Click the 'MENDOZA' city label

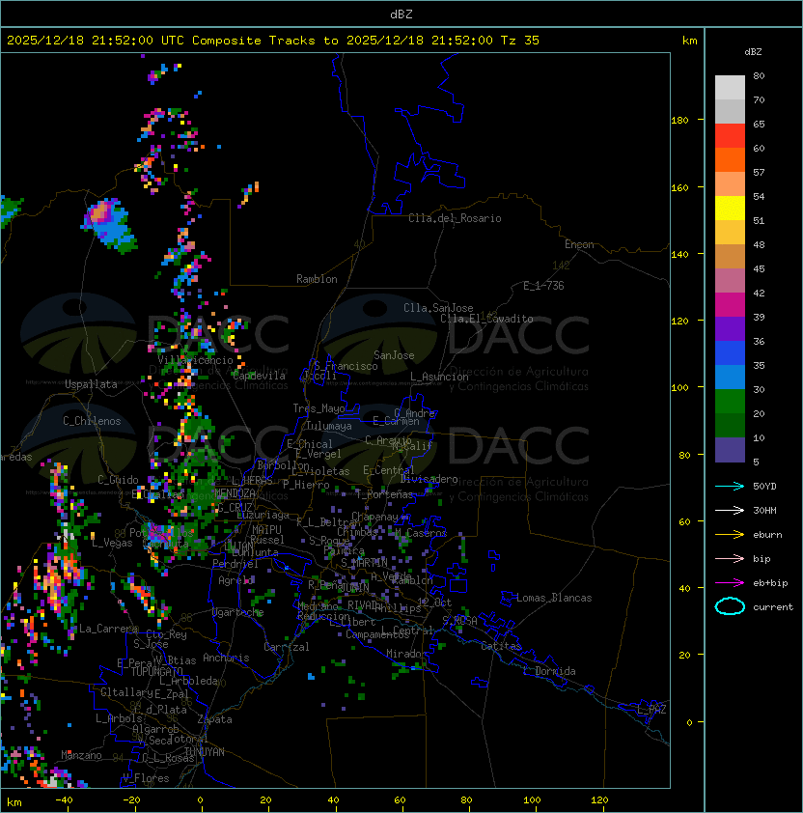point(235,492)
